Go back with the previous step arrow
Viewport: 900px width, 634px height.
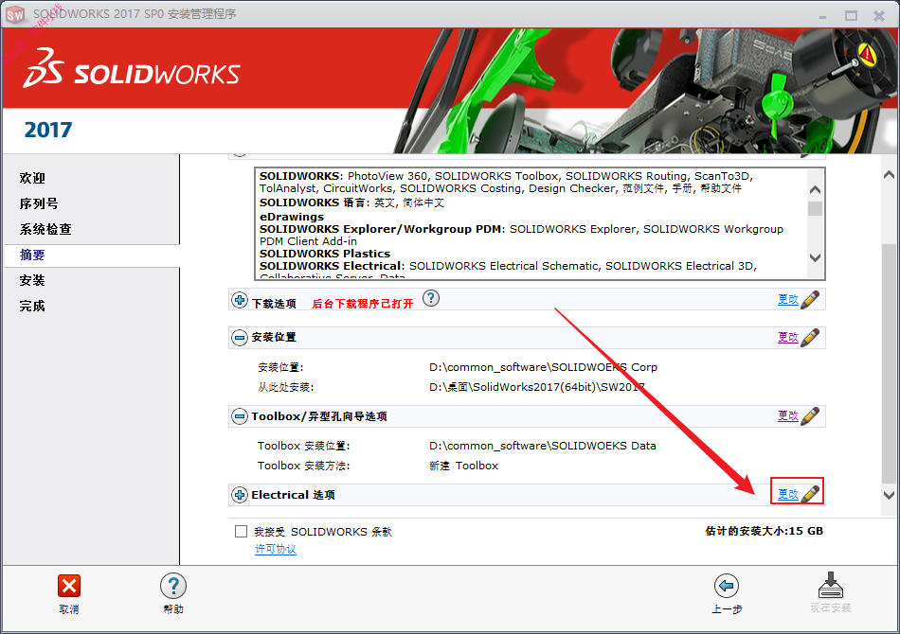point(726,586)
